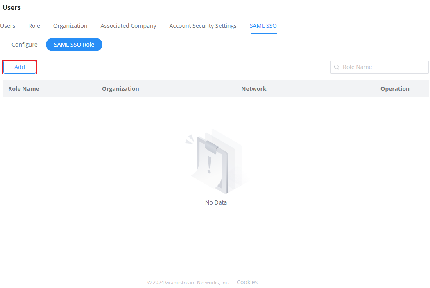Open Account Security Settings tab

203,26
